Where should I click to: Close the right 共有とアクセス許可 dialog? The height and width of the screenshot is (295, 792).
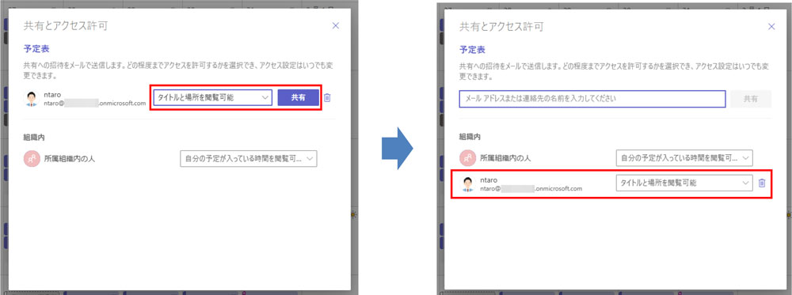pos(771,27)
